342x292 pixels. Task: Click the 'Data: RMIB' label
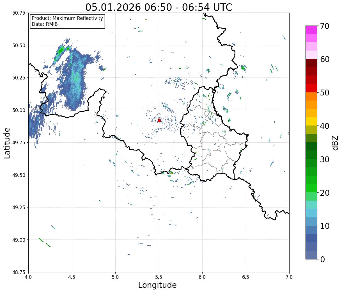pyautogui.click(x=45, y=24)
